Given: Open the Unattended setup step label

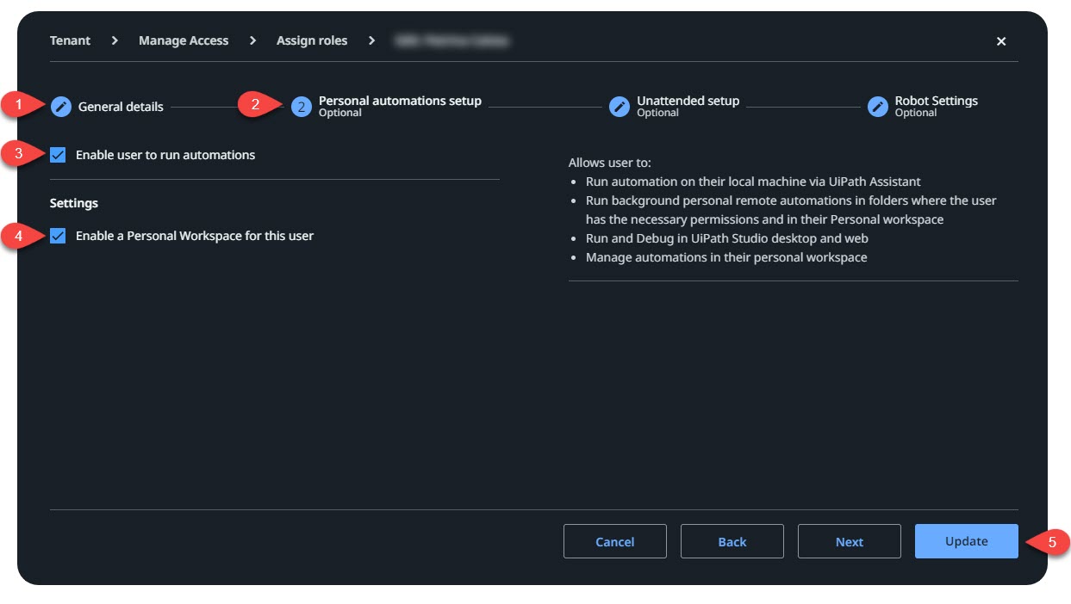Looking at the screenshot, I should tap(688, 102).
